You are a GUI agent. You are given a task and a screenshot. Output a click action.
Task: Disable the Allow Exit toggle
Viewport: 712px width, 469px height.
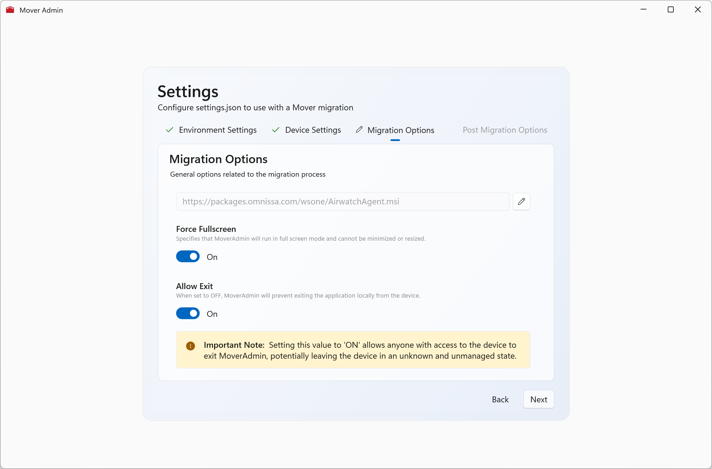(188, 314)
